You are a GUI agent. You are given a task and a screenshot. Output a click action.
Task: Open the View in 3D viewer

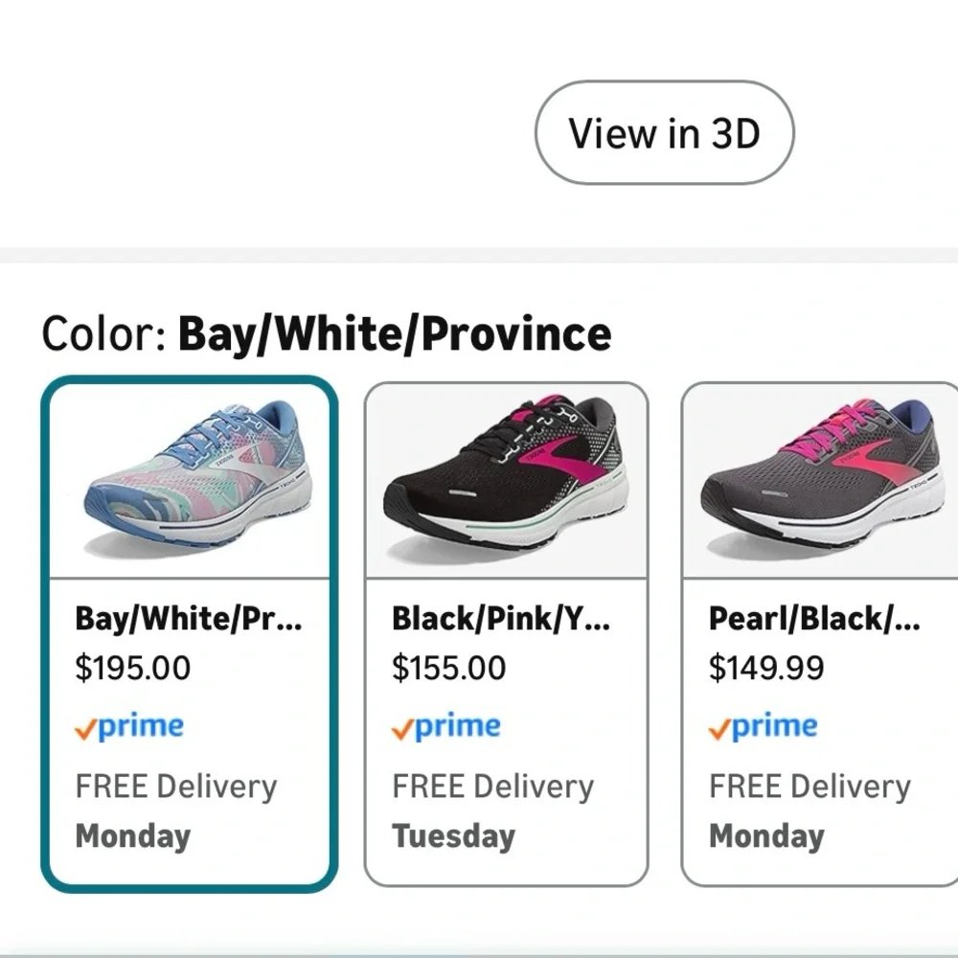point(665,131)
